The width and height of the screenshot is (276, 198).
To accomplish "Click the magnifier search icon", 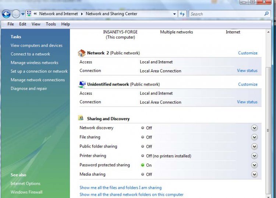I will pos(266,14).
